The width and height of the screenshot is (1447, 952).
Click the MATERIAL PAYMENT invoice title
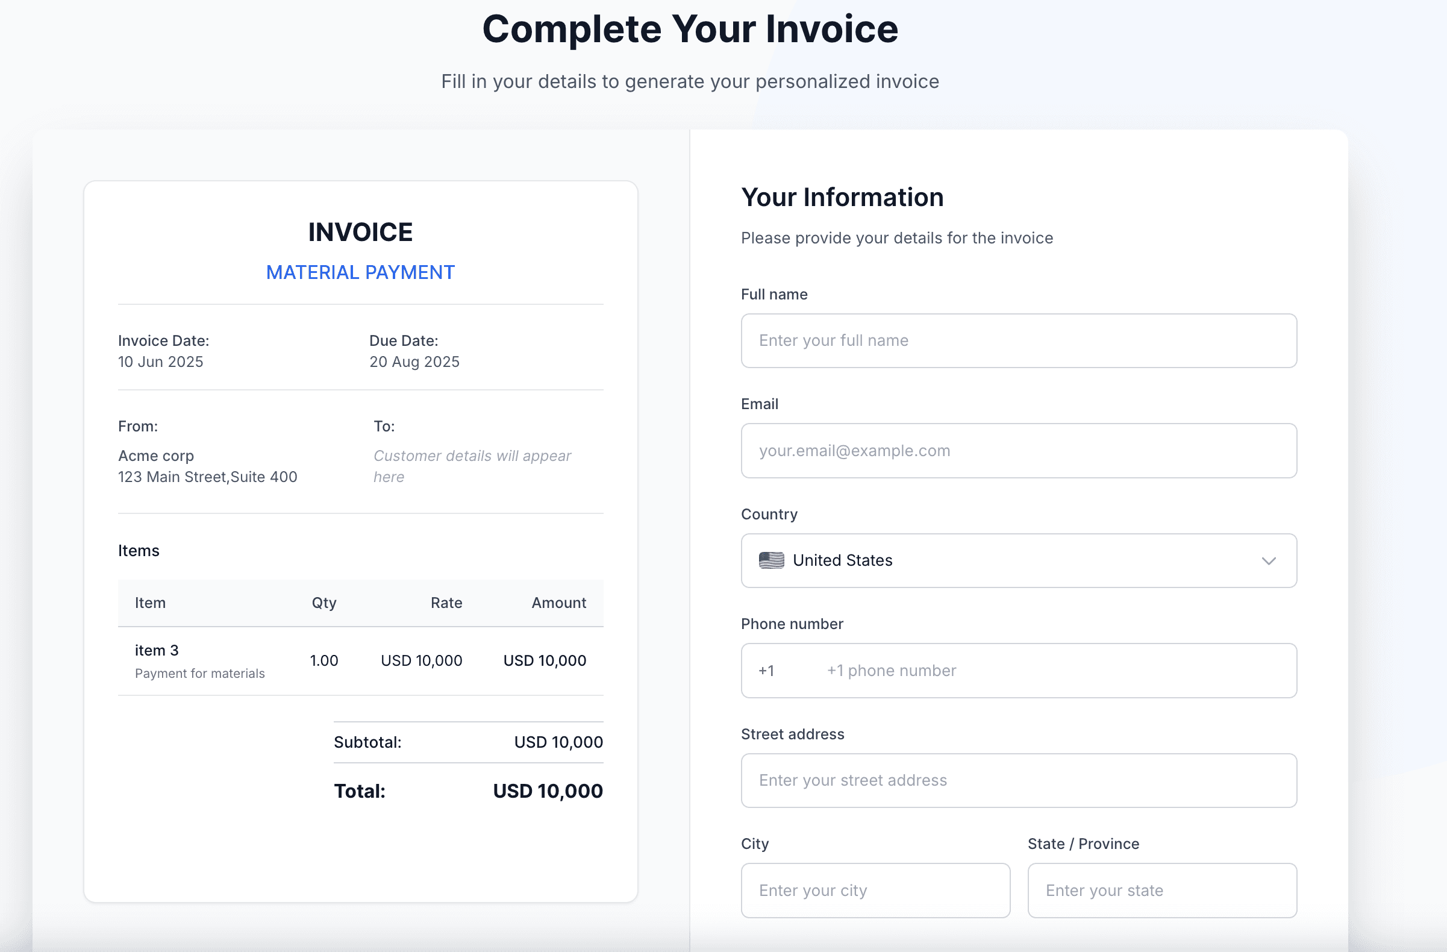[360, 272]
